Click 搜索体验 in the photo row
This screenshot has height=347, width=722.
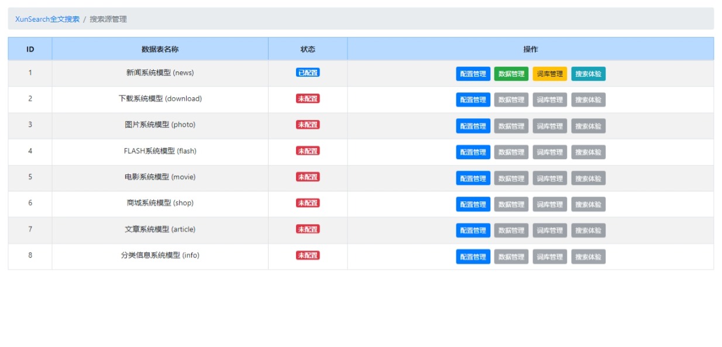coord(589,126)
